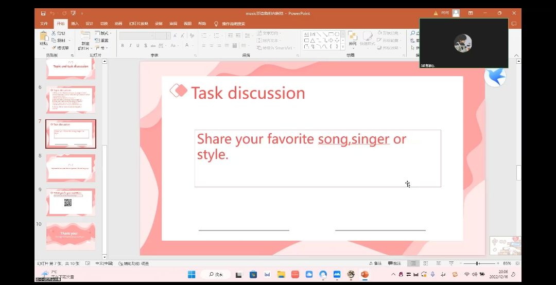Click the zoom slider in status bar
This screenshot has width=556, height=285.
[477, 263]
